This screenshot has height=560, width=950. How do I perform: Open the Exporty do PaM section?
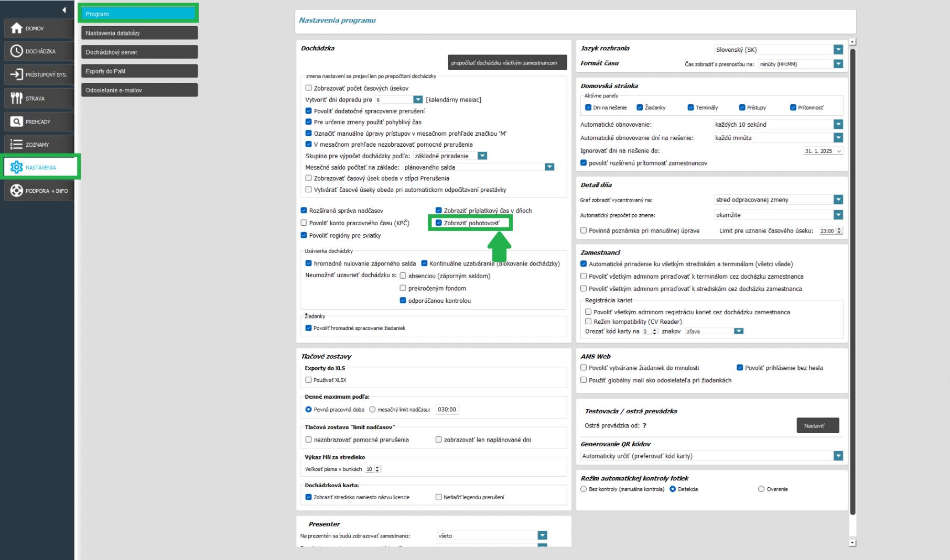139,71
